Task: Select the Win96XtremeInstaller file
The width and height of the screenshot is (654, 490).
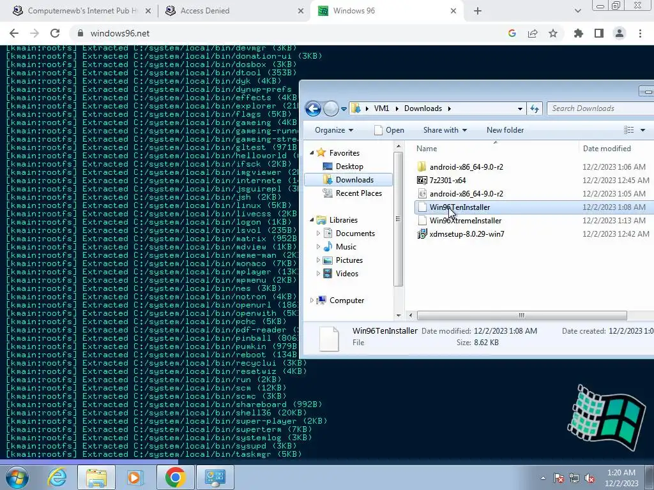Action: (x=466, y=220)
